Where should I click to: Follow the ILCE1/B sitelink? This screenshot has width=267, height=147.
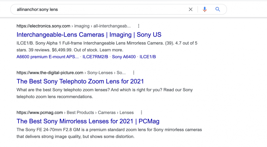(148, 57)
